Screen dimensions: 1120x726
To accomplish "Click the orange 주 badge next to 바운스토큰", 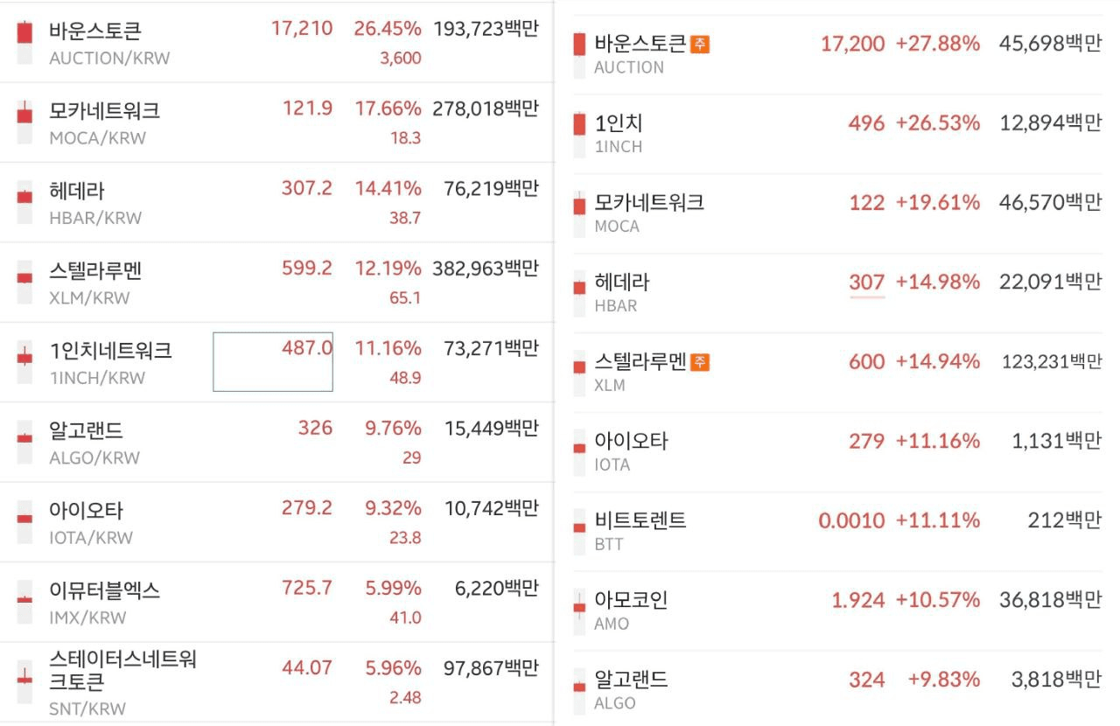I will point(700,44).
